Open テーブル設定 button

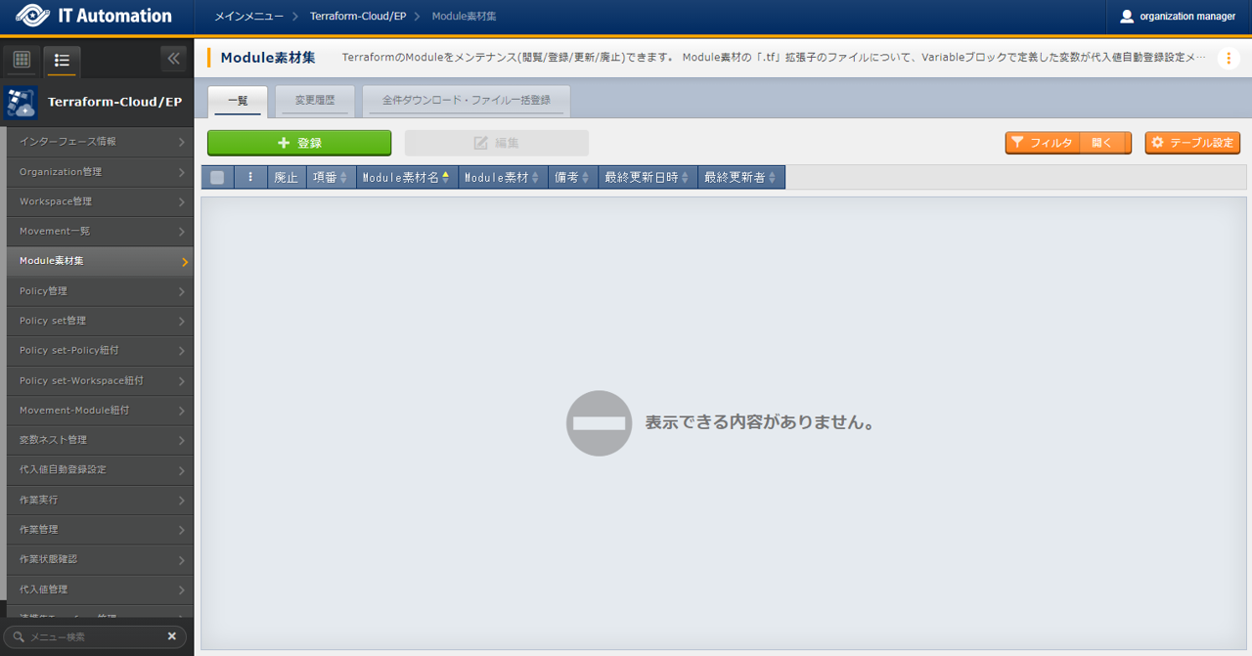(1191, 143)
